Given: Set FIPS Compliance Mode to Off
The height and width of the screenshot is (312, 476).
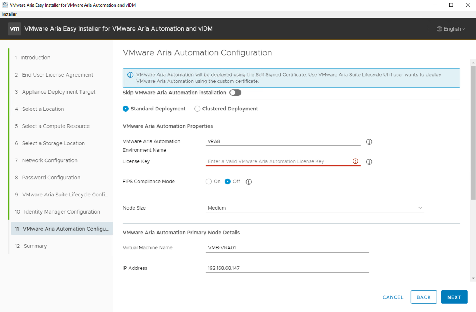Looking at the screenshot, I should coord(228,182).
